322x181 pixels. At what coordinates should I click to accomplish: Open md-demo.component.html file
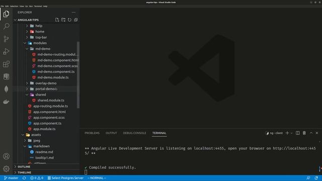58,60
